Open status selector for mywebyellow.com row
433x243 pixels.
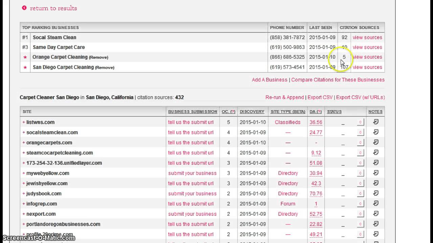[x=360, y=173]
